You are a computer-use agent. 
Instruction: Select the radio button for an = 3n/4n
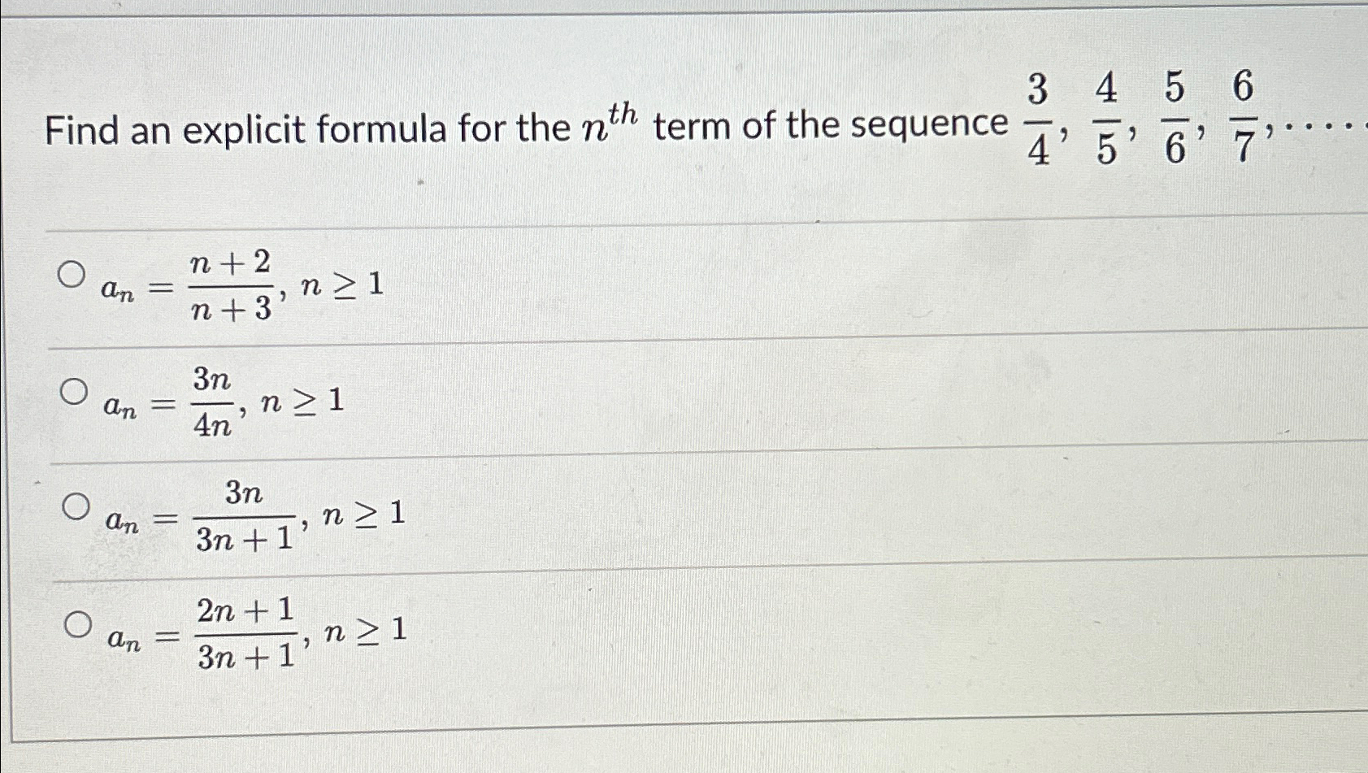75,392
